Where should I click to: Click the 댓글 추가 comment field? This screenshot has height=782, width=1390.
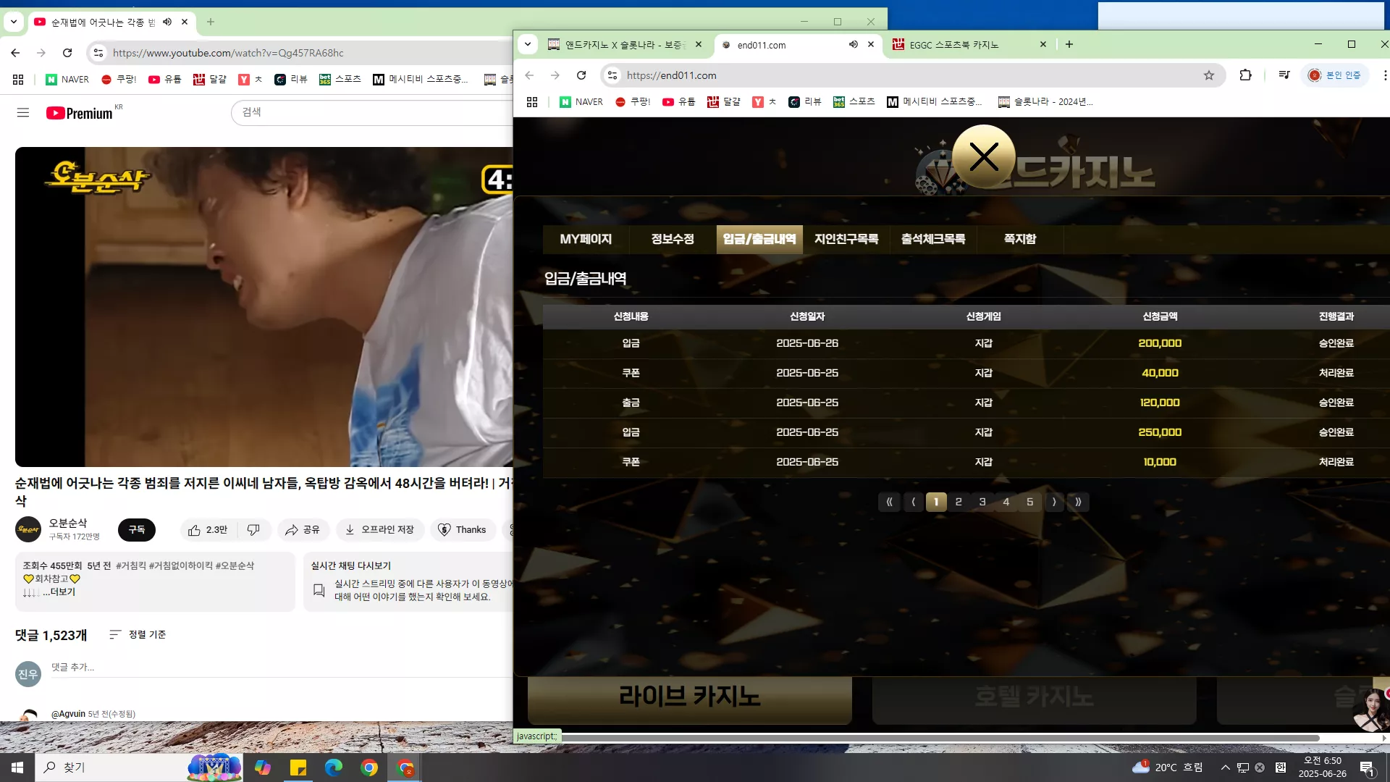coord(282,668)
